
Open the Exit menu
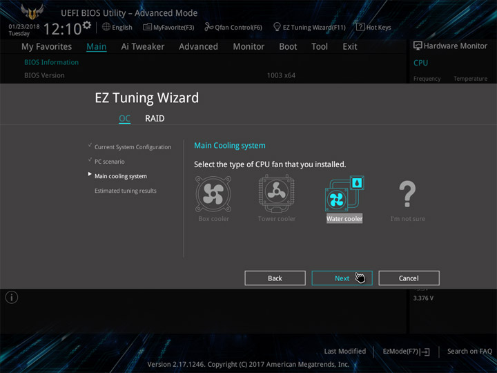click(x=350, y=47)
